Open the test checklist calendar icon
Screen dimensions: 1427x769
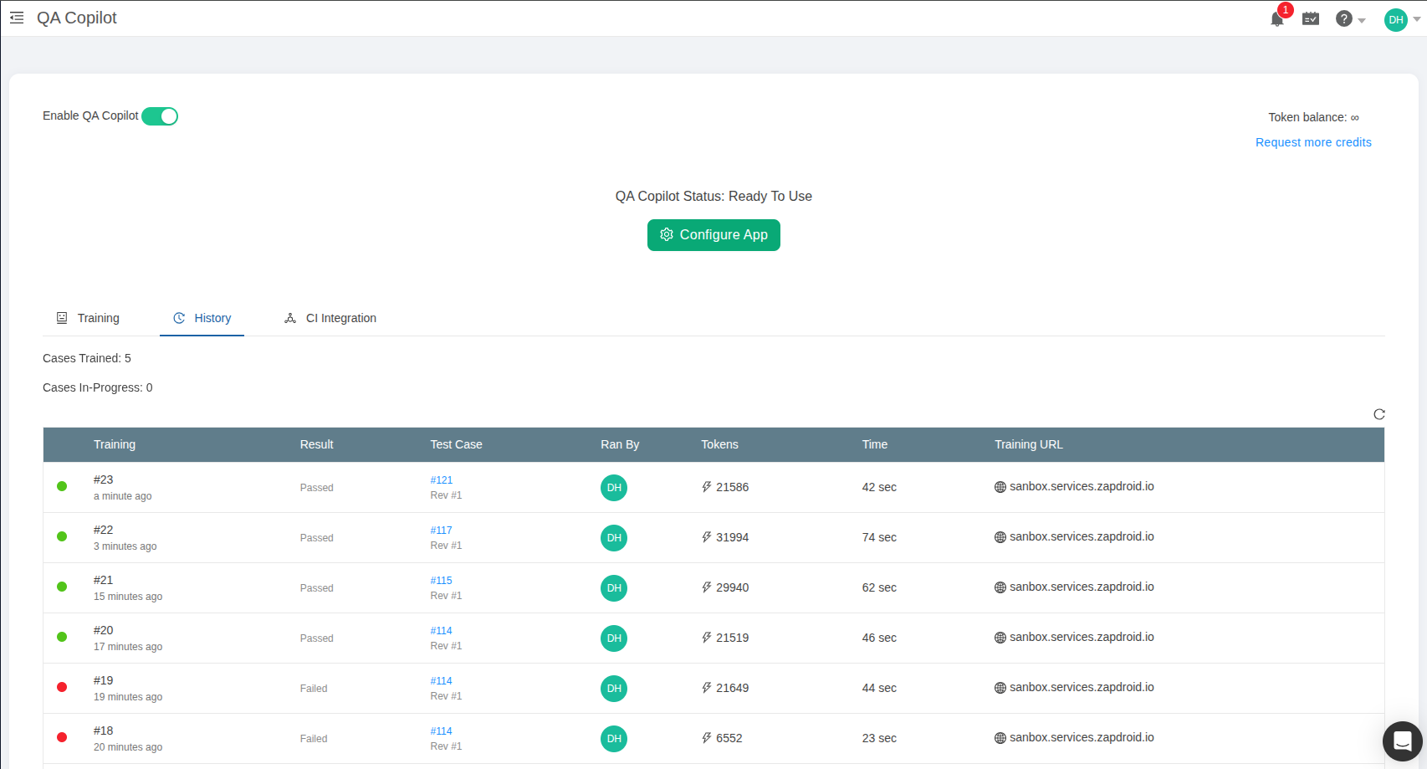pyautogui.click(x=1311, y=18)
